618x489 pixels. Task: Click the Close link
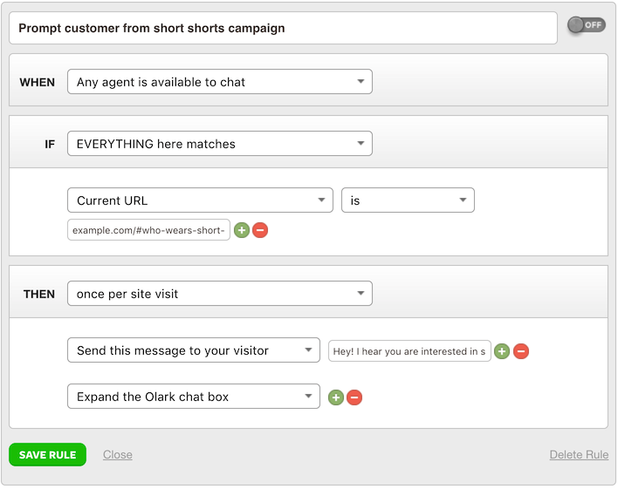pos(118,455)
